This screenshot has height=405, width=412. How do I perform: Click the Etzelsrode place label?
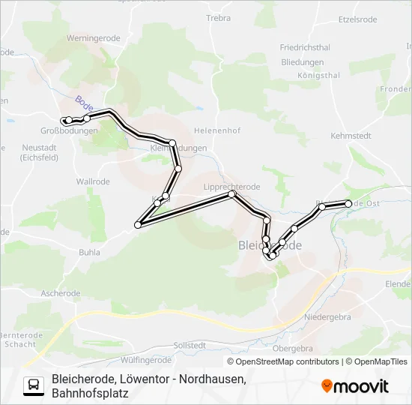(357, 19)
